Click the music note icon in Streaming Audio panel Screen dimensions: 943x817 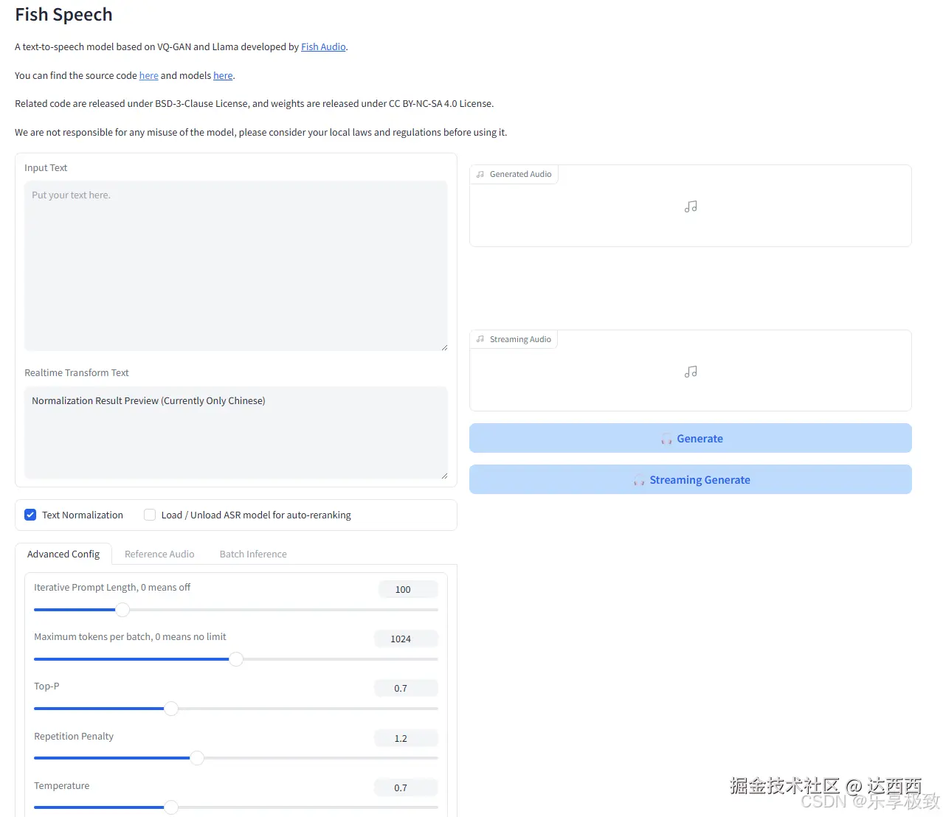691,372
